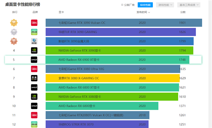The height and width of the screenshot is (128, 212).
Task: Click the 显卡 column header
Action: [61, 12]
